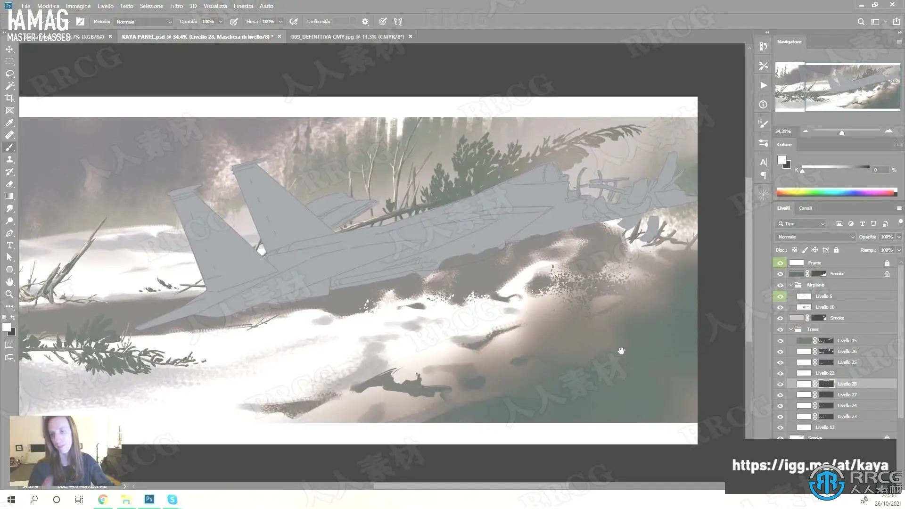Collapse the Trees layer group
Viewport: 905px width, 509px height.
(791, 329)
